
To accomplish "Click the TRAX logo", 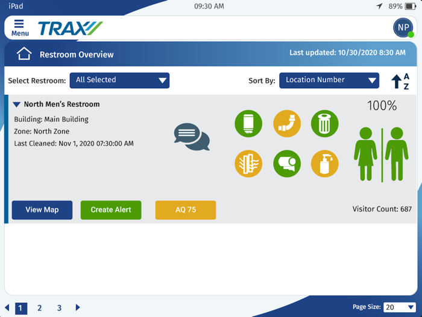I will click(71, 28).
